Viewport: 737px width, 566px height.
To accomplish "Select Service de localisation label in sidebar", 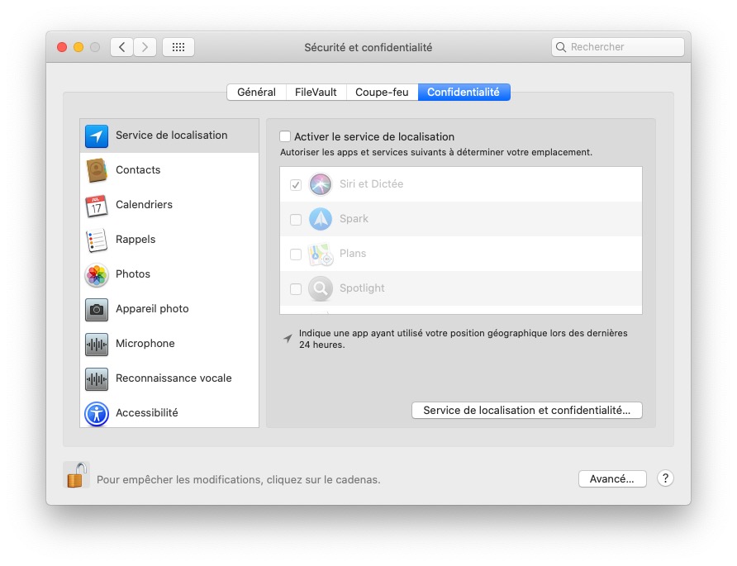I will 172,136.
